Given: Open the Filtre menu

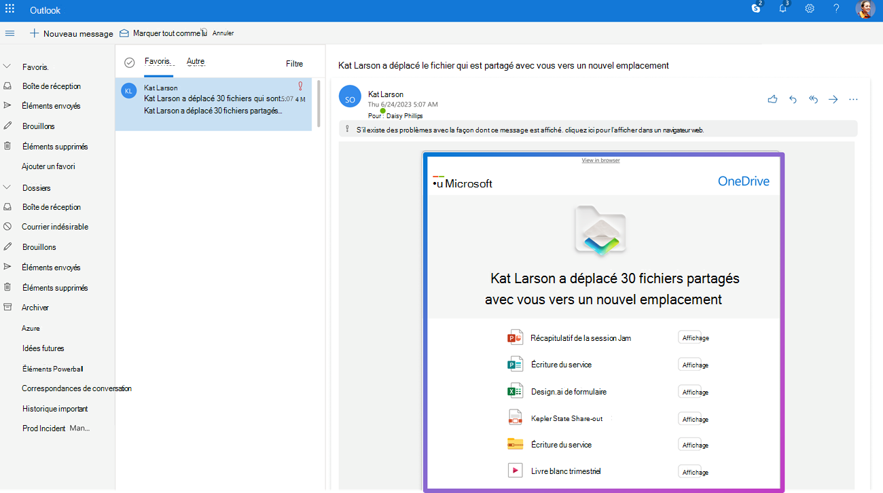Looking at the screenshot, I should click(x=295, y=64).
